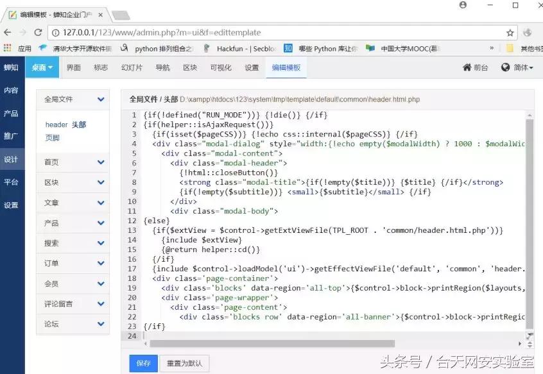Open 哪些 Python 库 Zhihu bookmark
This screenshot has width=543, height=374.
coord(321,49)
